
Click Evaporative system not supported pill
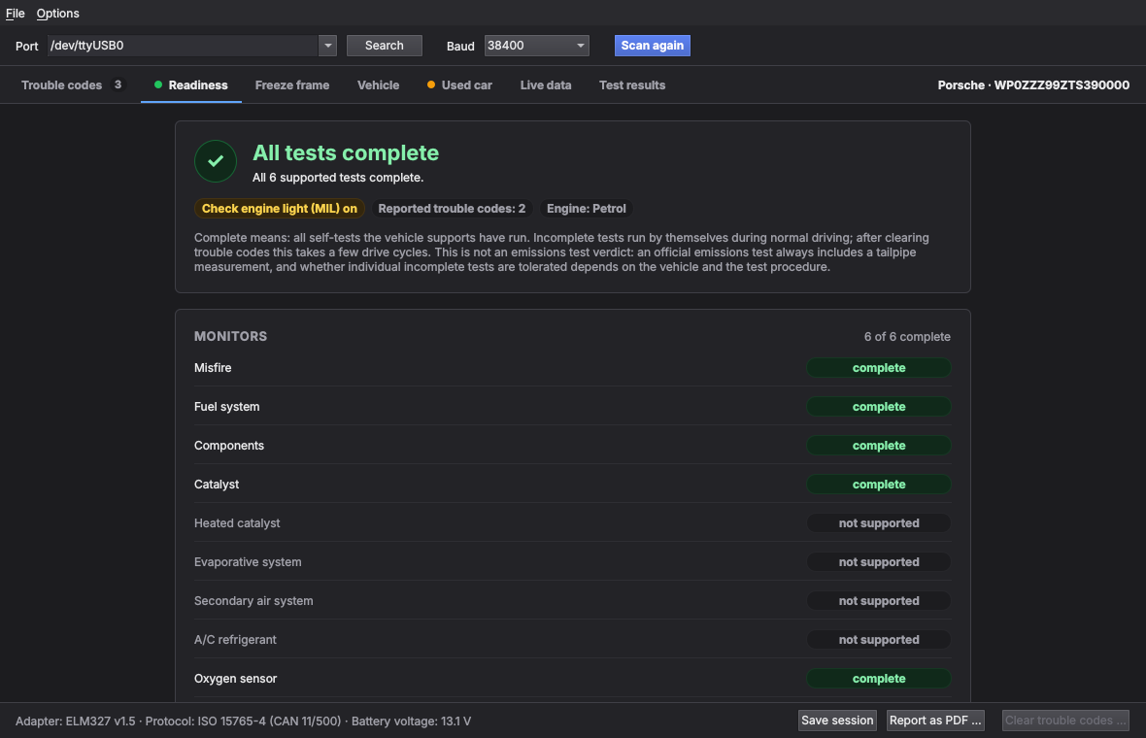point(879,562)
